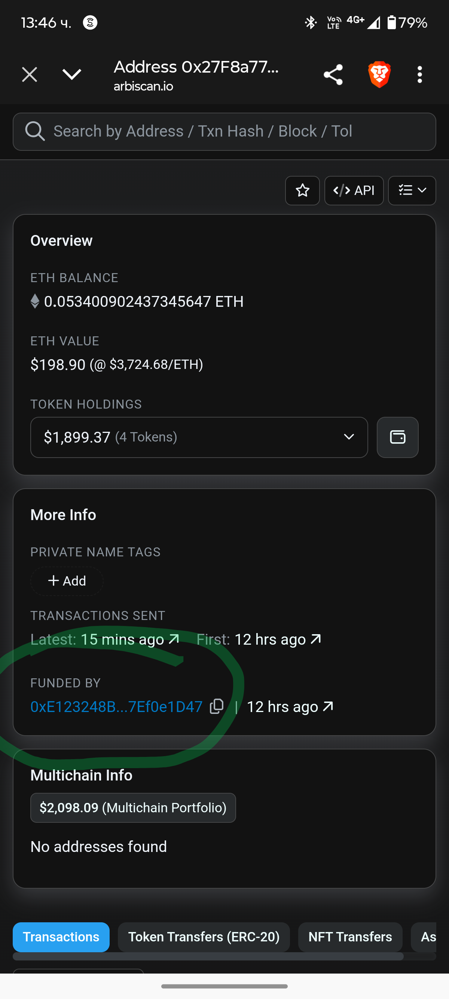Screen dimensions: 449x999
Task: Collapse the tab with down chevron
Action: pos(72,74)
